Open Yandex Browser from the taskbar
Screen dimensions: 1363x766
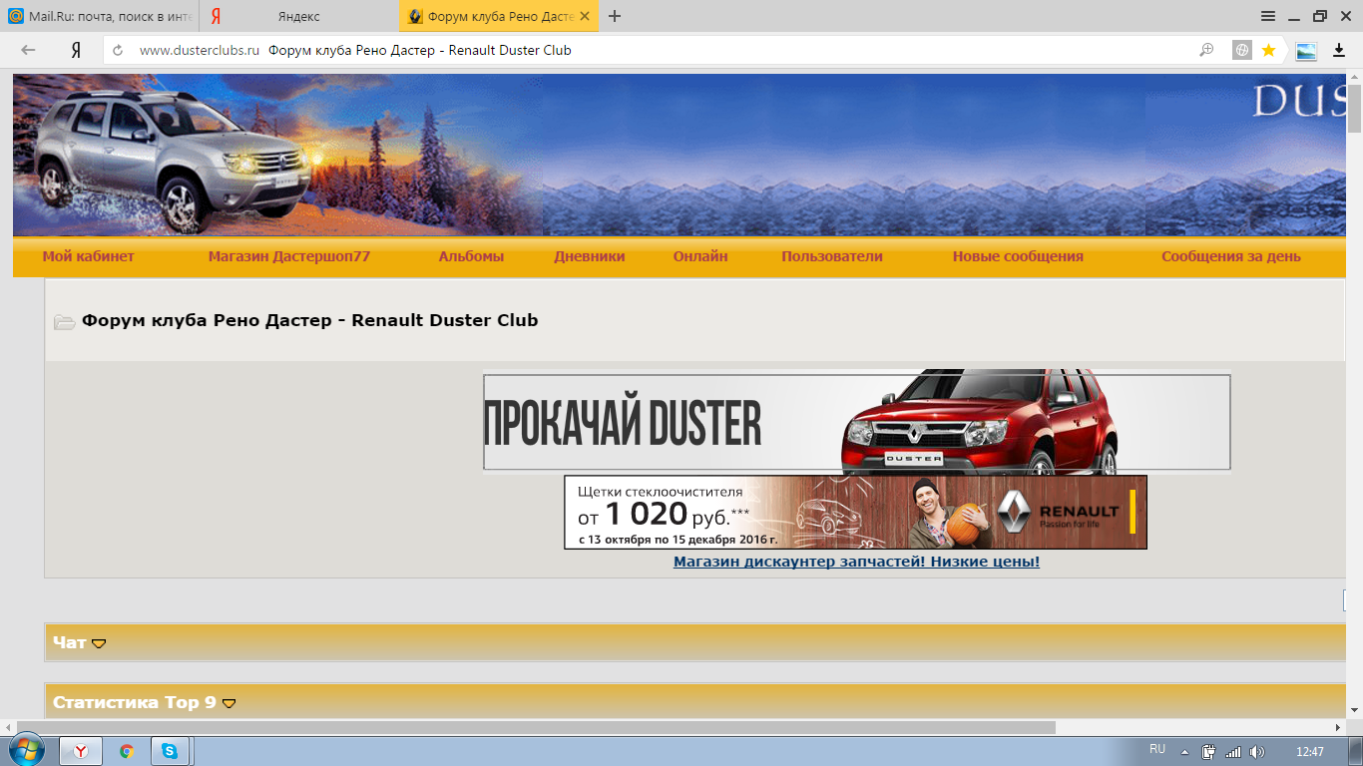[82, 751]
